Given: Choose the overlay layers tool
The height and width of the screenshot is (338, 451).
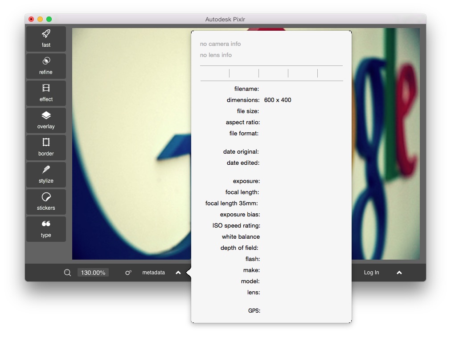Looking at the screenshot, I should [46, 120].
